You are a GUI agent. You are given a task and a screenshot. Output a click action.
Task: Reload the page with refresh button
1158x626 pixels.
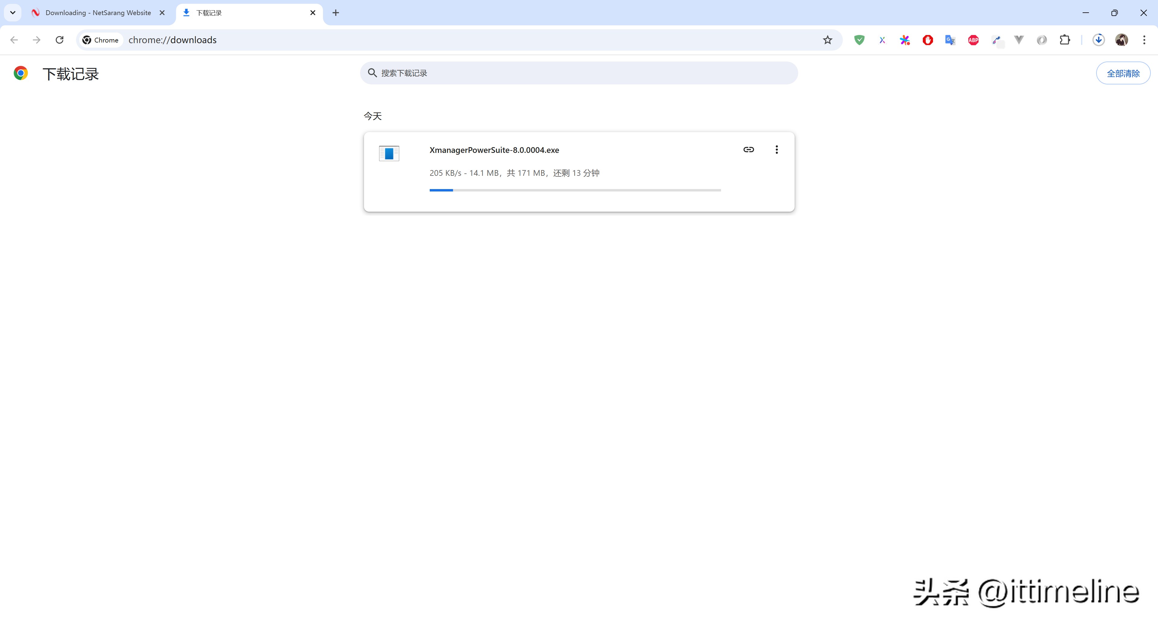coord(59,40)
